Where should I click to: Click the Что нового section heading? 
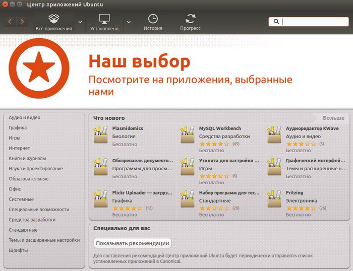click(109, 118)
